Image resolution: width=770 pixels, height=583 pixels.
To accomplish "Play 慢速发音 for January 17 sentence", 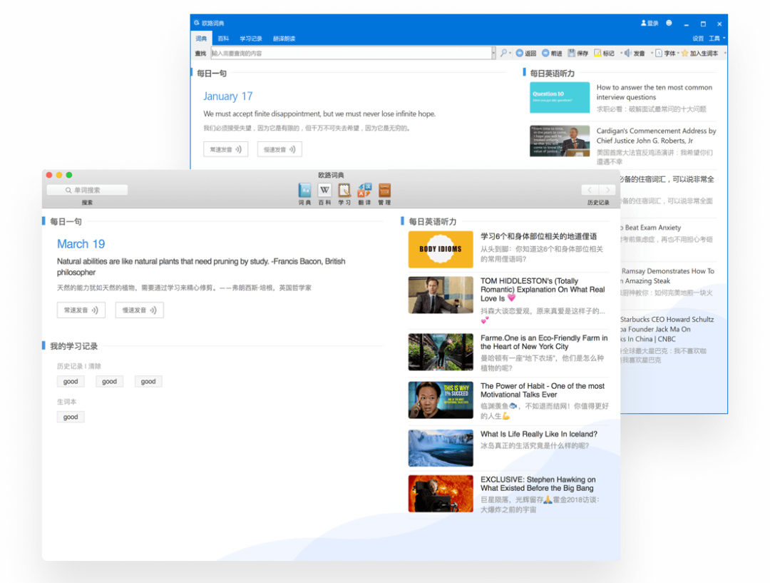I will (x=279, y=149).
